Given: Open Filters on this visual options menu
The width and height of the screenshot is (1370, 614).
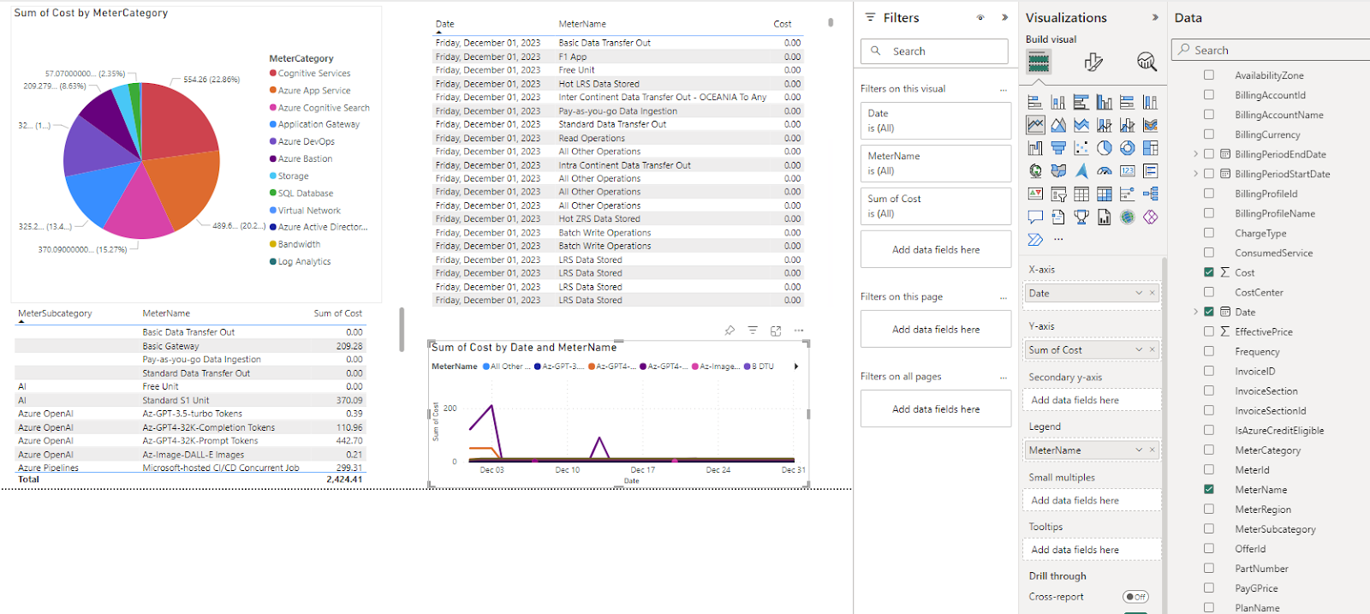Looking at the screenshot, I should 1004,89.
